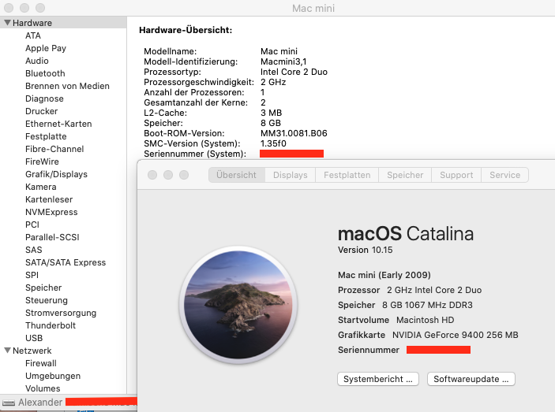Open Brennen von Medien entry

(x=67, y=86)
